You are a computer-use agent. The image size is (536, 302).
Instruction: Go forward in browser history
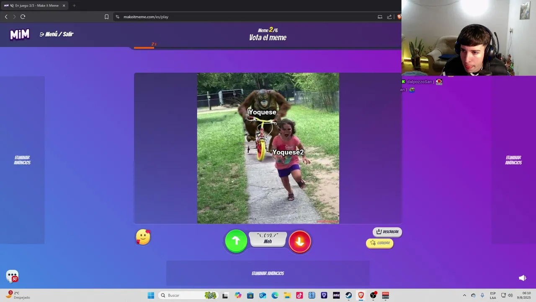[x=14, y=17]
